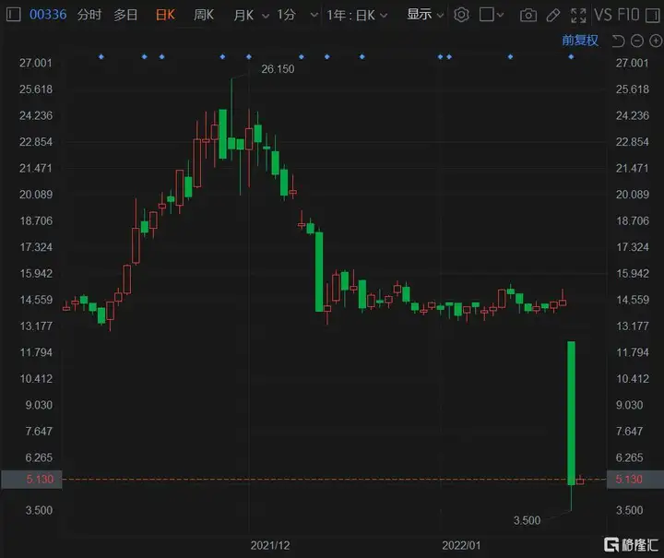
Task: Expand the dropdown arrow after 1分
Action: point(314,16)
